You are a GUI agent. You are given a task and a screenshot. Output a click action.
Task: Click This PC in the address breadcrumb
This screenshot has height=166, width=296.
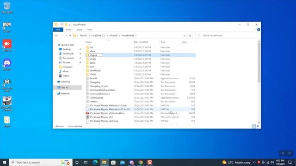83,36
